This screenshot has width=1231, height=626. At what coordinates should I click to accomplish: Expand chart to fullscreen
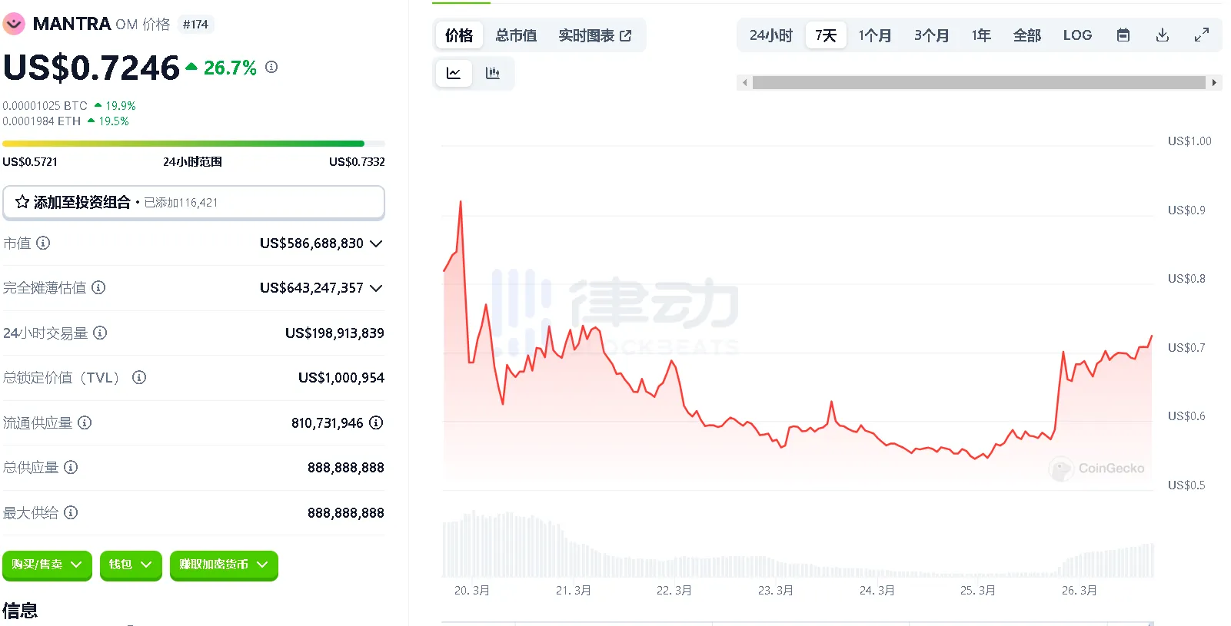tap(1201, 35)
